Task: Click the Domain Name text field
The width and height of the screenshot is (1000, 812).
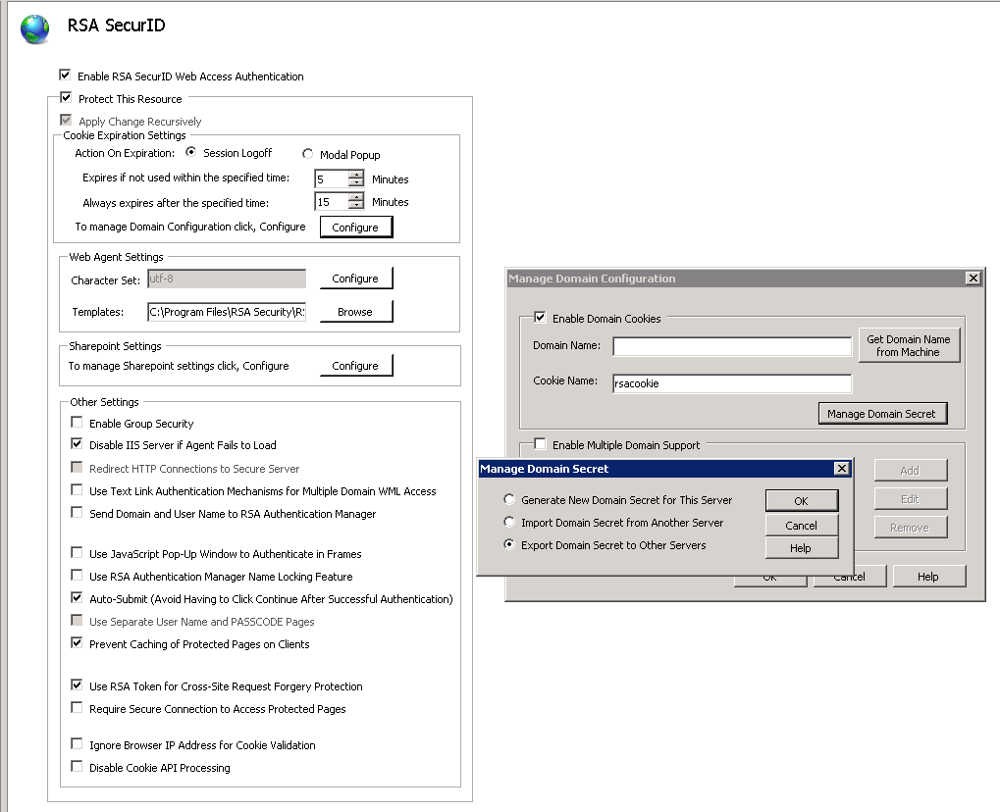Action: coord(731,346)
